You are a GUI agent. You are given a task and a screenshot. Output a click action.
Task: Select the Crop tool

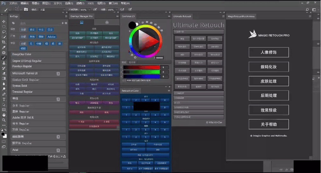coord(4,42)
